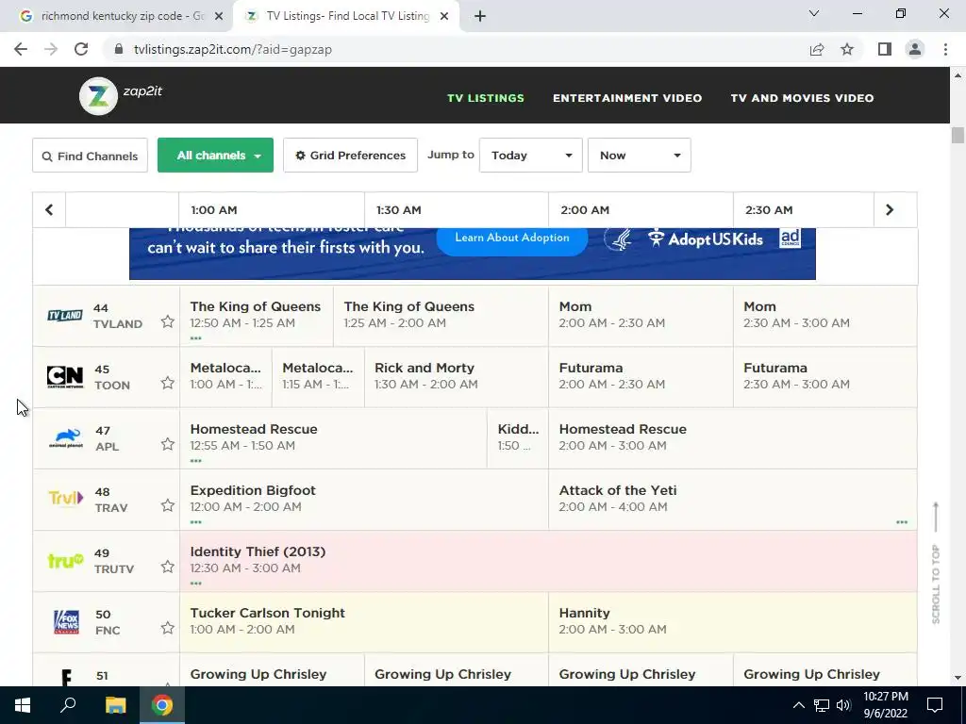Open a new browser tab
The height and width of the screenshot is (724, 966).
tap(480, 17)
